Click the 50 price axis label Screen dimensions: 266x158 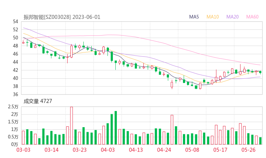(x=15, y=38)
